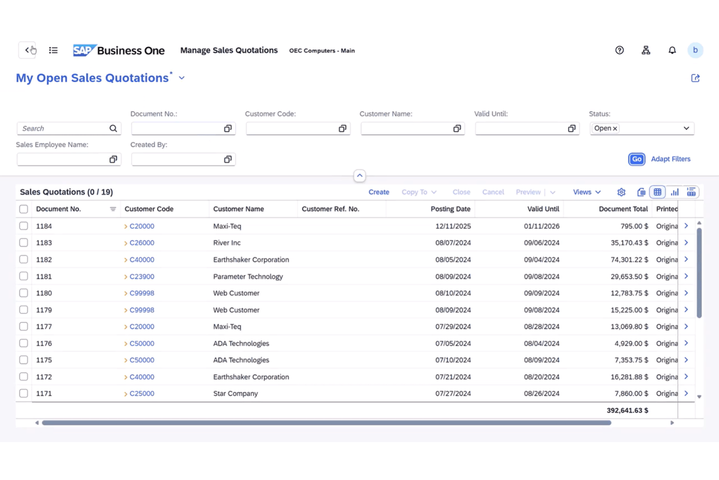Image resolution: width=719 pixels, height=480 pixels.
Task: Select checkbox for document 1179
Action: (x=23, y=310)
